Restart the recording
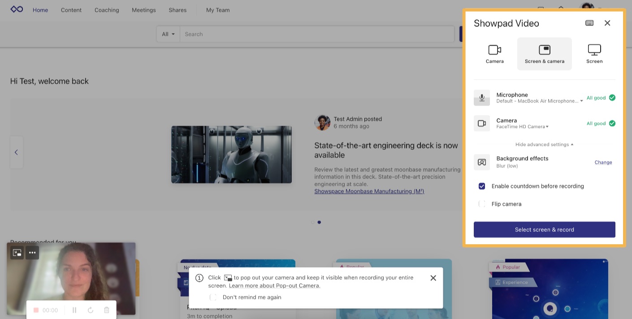Viewport: 632px width, 319px height. click(x=91, y=310)
